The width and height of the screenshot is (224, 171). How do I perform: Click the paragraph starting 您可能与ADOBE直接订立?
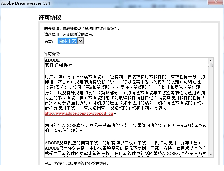[x=126, y=128]
